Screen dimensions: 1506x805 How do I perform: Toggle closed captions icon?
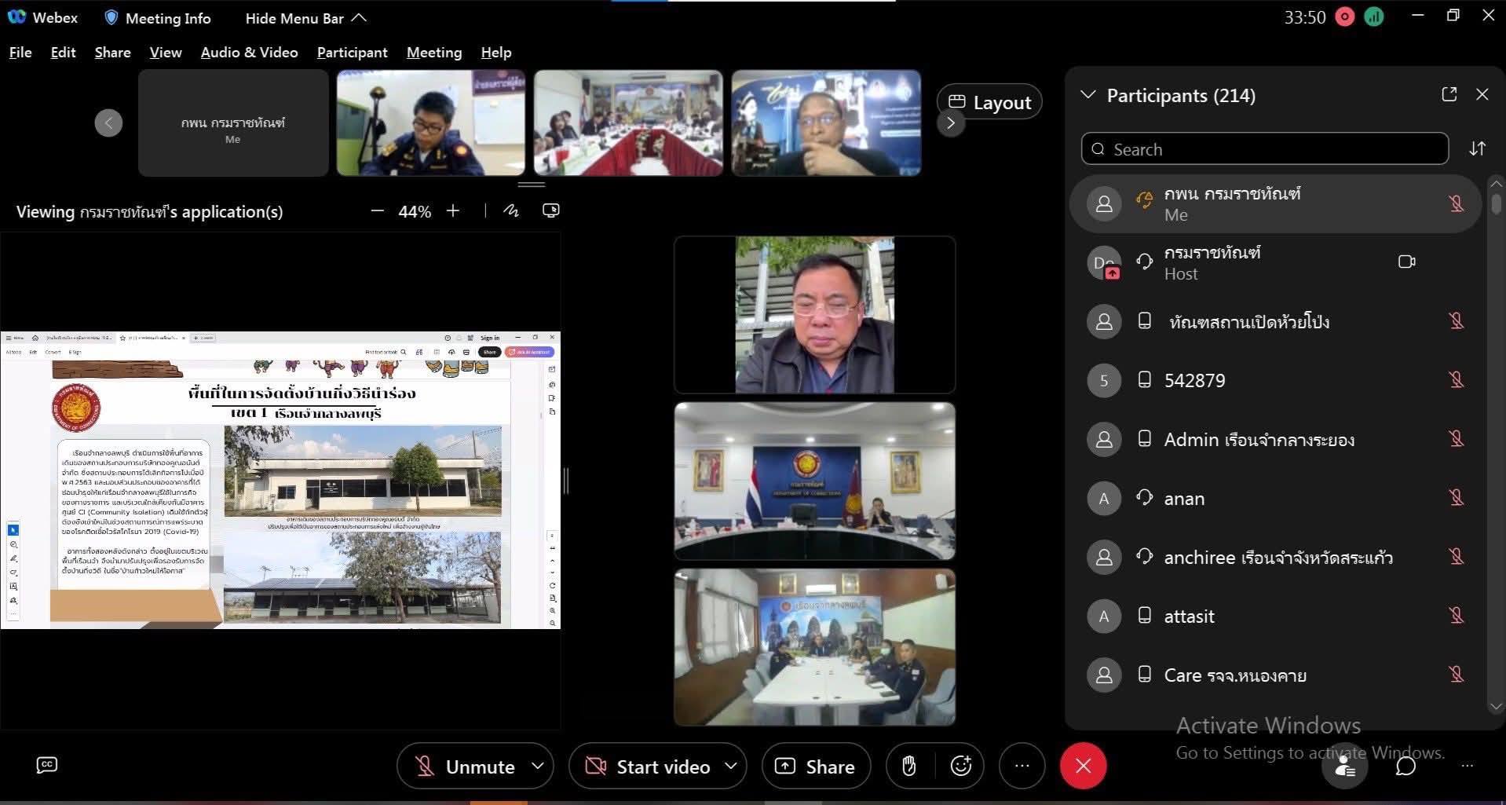coord(47,765)
